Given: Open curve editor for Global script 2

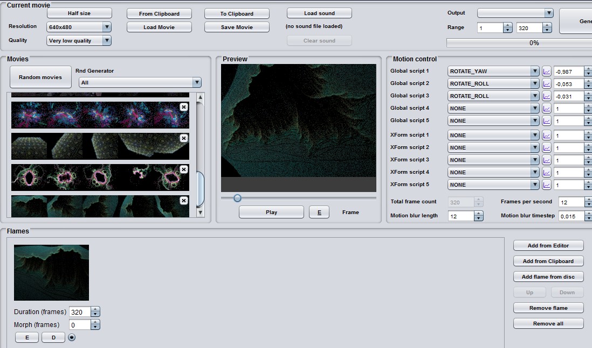Looking at the screenshot, I should click(547, 84).
